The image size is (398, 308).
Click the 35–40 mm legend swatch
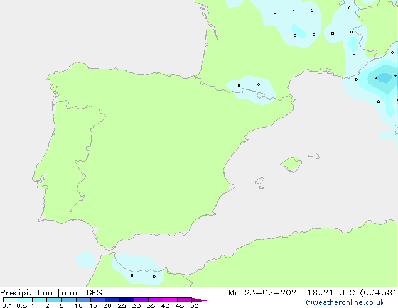(x=156, y=300)
